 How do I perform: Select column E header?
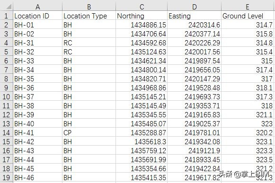(x=248, y=7)
